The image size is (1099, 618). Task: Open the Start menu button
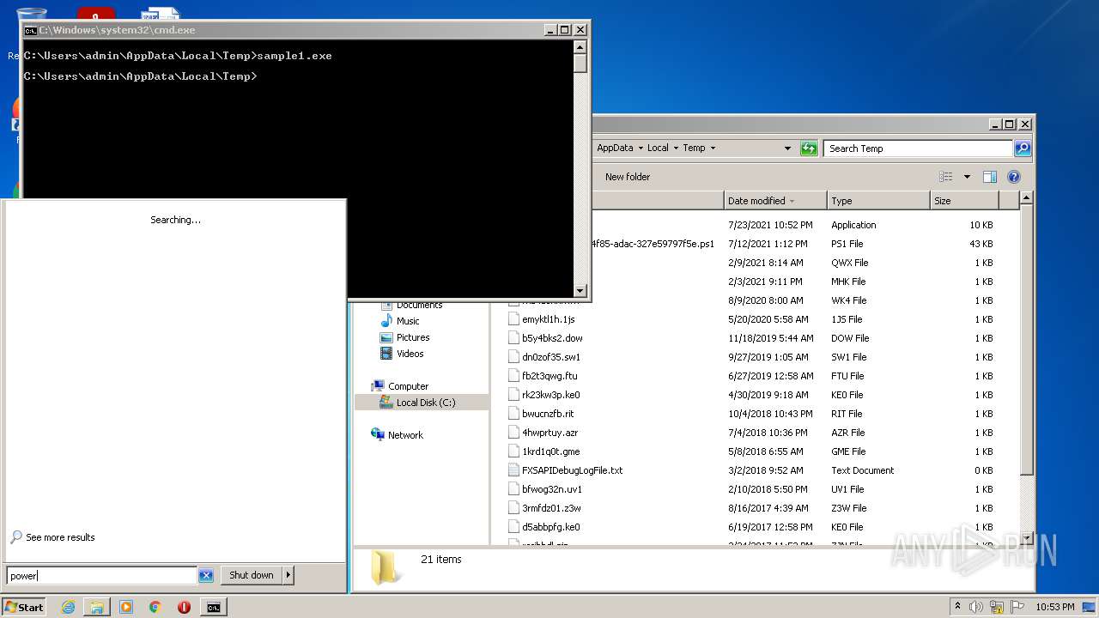pyautogui.click(x=24, y=607)
